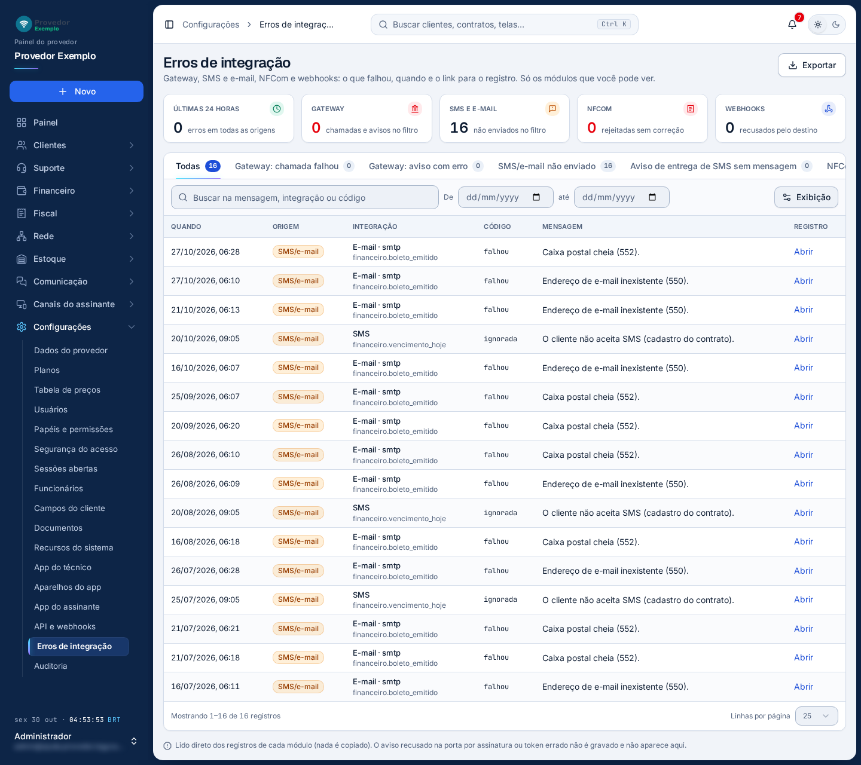Expand the Comunicação menu chevron
Screen dimensions: 861x765
[x=132, y=281]
